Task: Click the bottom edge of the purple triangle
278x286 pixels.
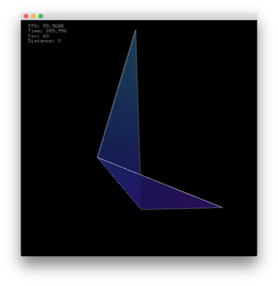Action: click(182, 209)
